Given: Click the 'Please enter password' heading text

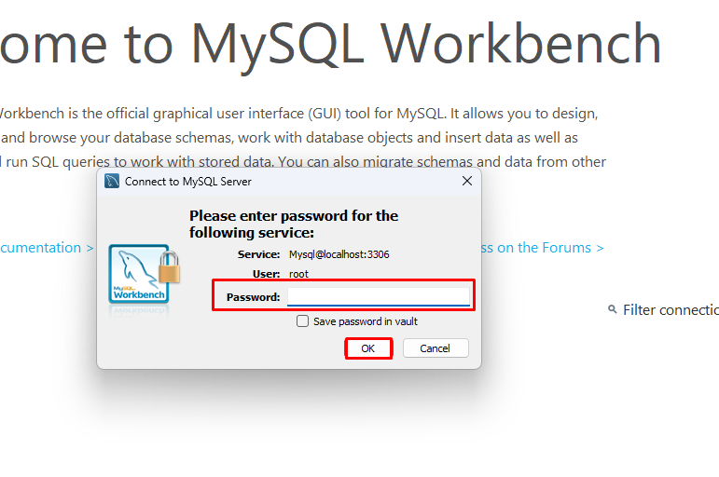Looking at the screenshot, I should point(294,225).
